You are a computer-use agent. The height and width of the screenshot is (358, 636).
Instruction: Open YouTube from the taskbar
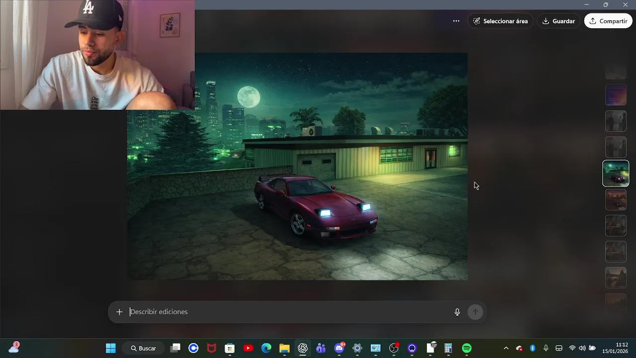(x=248, y=348)
